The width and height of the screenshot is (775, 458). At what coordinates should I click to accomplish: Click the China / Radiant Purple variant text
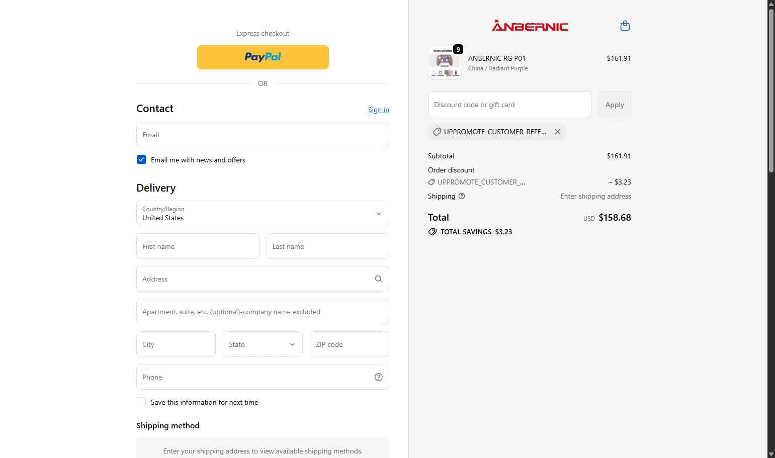[x=498, y=68]
